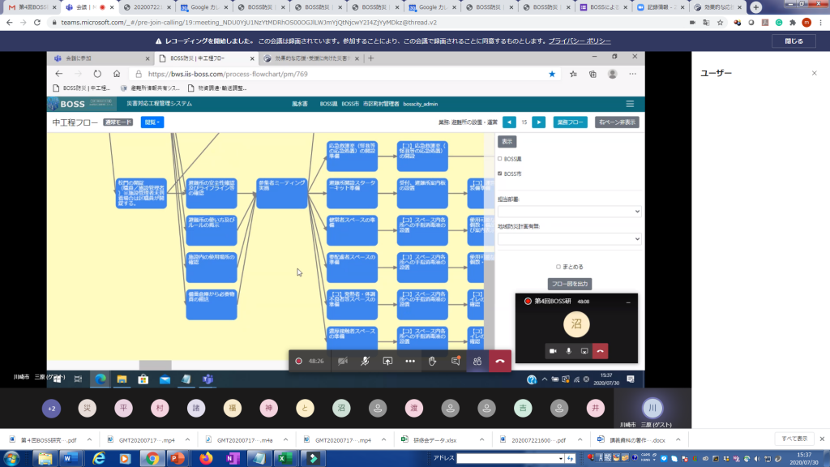Image resolution: width=830 pixels, height=467 pixels.
Task: Open the blue 閲覧 dropdown button
Action: point(152,122)
